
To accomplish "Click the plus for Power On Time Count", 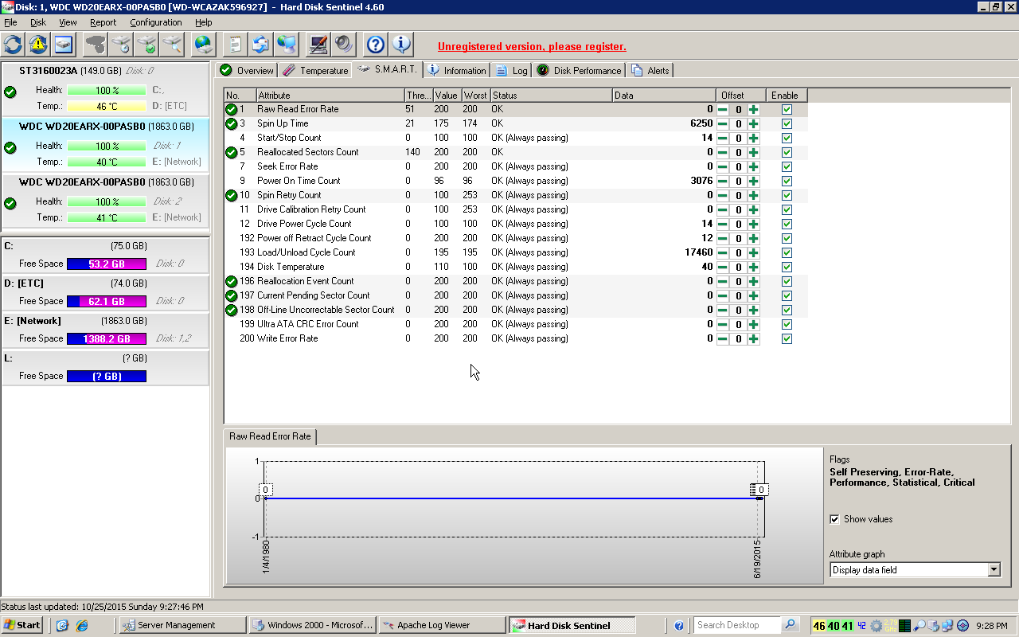I will (x=754, y=181).
